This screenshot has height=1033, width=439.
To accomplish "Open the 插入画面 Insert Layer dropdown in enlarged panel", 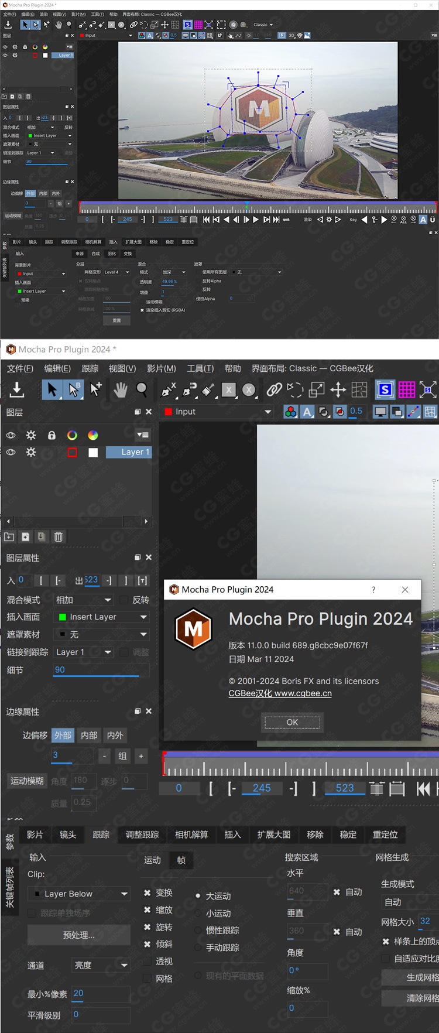I will click(x=101, y=617).
